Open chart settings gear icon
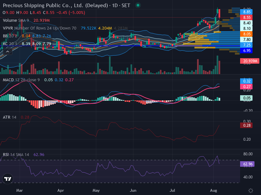Viewport: 261px width, 195px height. pyautogui.click(x=251, y=190)
